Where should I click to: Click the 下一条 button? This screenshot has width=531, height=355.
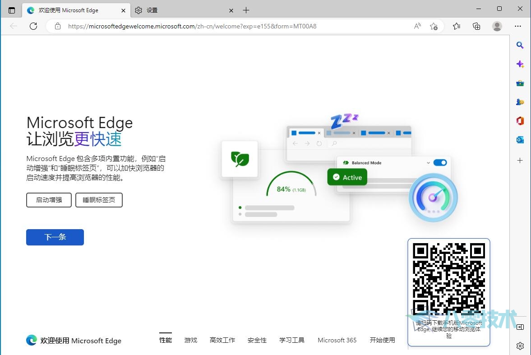point(55,237)
